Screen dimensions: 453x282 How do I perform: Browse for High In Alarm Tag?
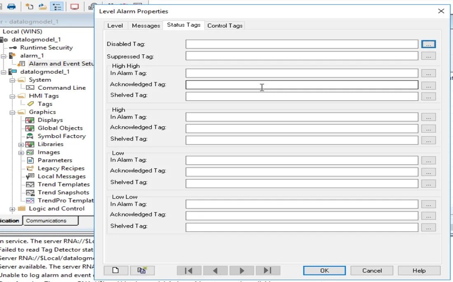click(428, 117)
